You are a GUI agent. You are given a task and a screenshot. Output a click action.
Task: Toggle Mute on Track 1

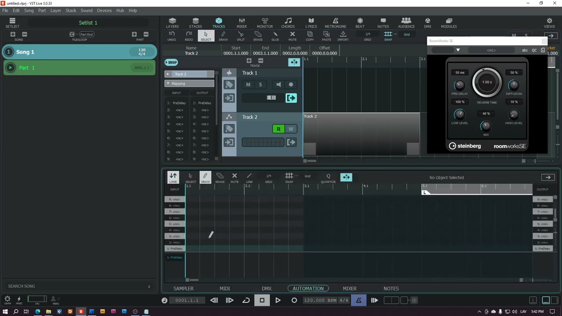point(248,85)
